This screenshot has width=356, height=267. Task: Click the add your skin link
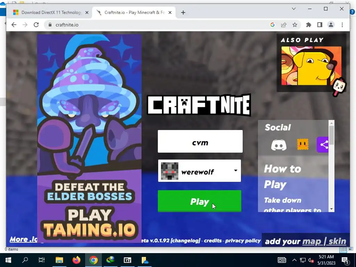[337, 241]
